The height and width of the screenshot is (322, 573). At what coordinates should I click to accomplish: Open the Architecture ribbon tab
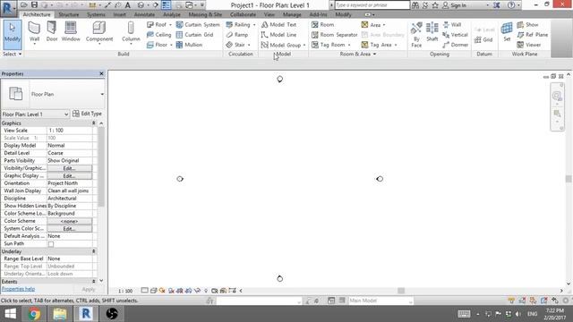pos(37,14)
